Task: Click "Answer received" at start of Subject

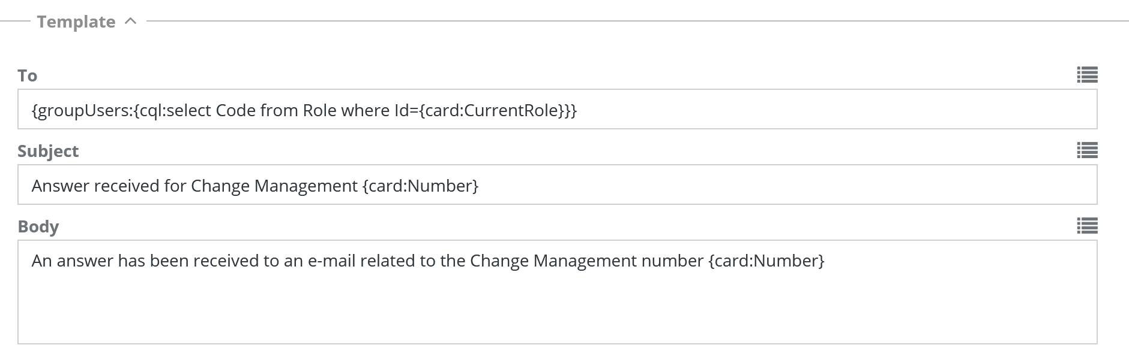Action: tap(95, 186)
